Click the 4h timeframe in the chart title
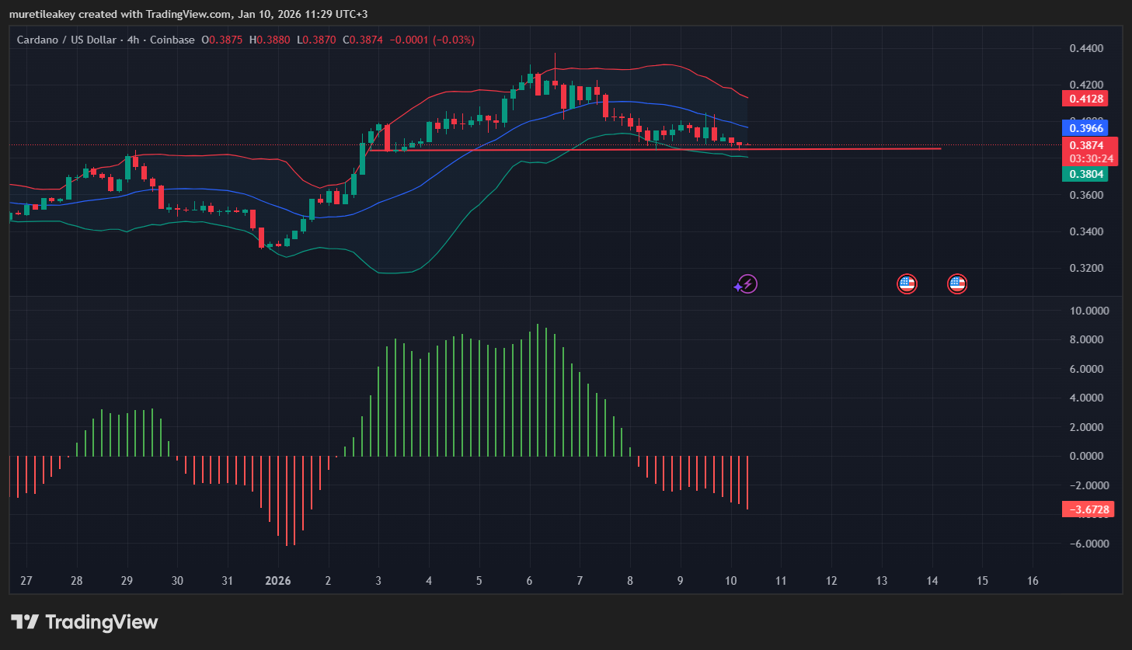Image resolution: width=1132 pixels, height=650 pixels. pos(134,40)
